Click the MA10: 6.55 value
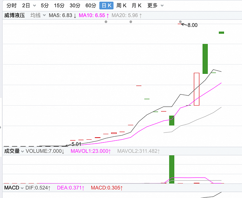Screen dimensions: 242x198 94,16
